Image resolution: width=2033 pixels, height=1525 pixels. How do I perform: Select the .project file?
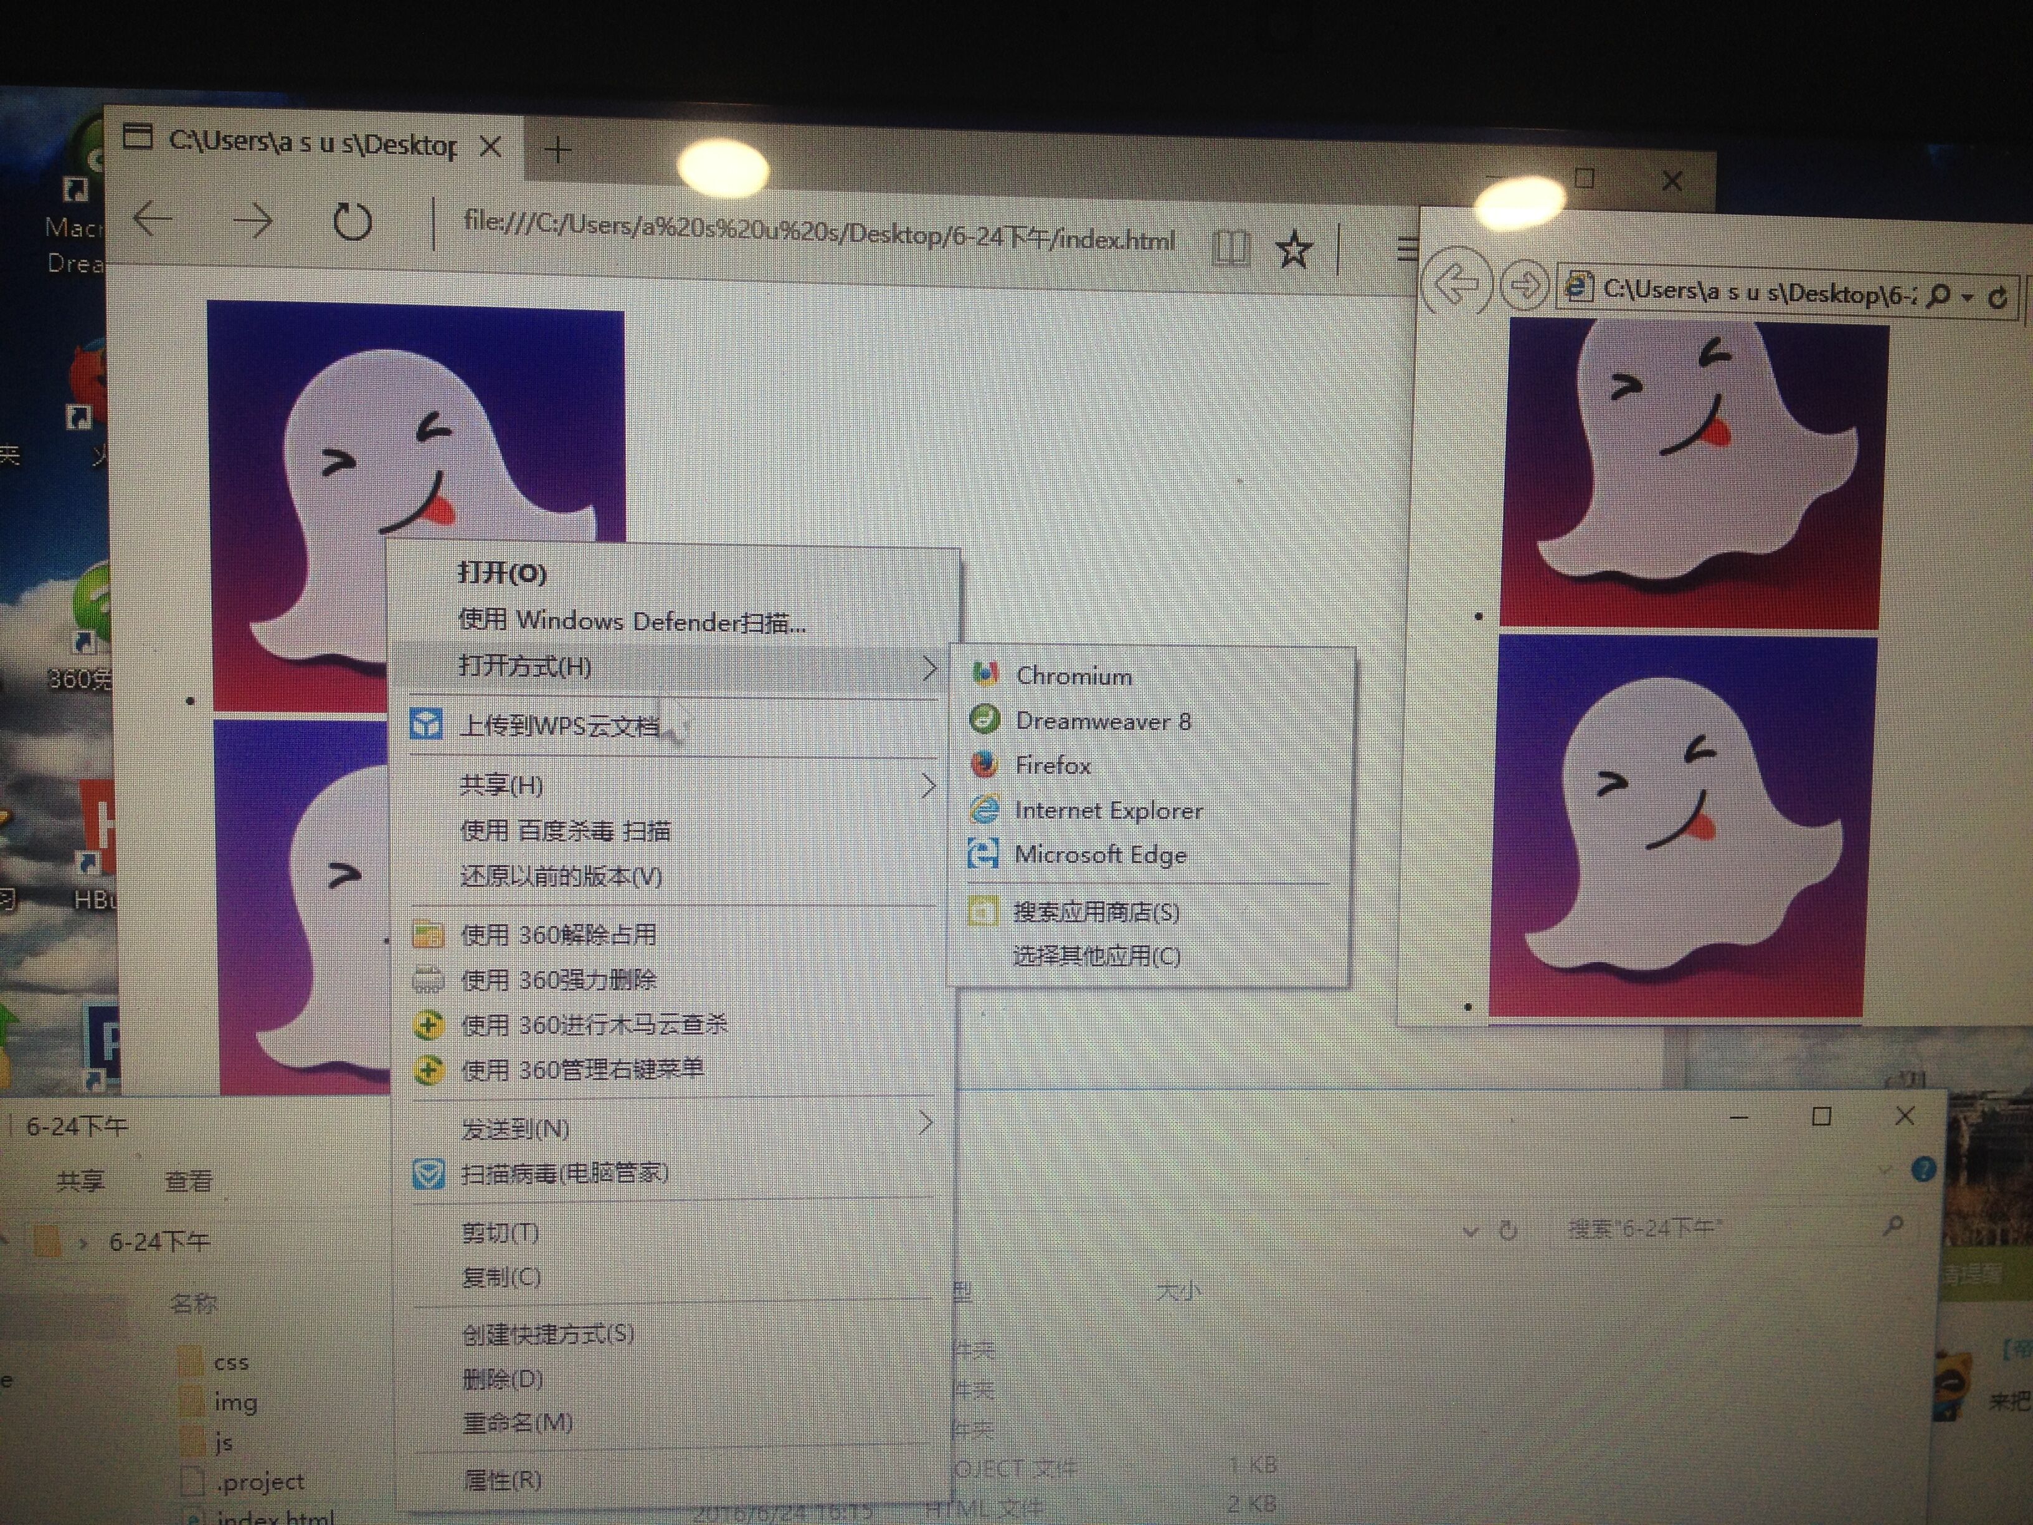click(259, 1482)
